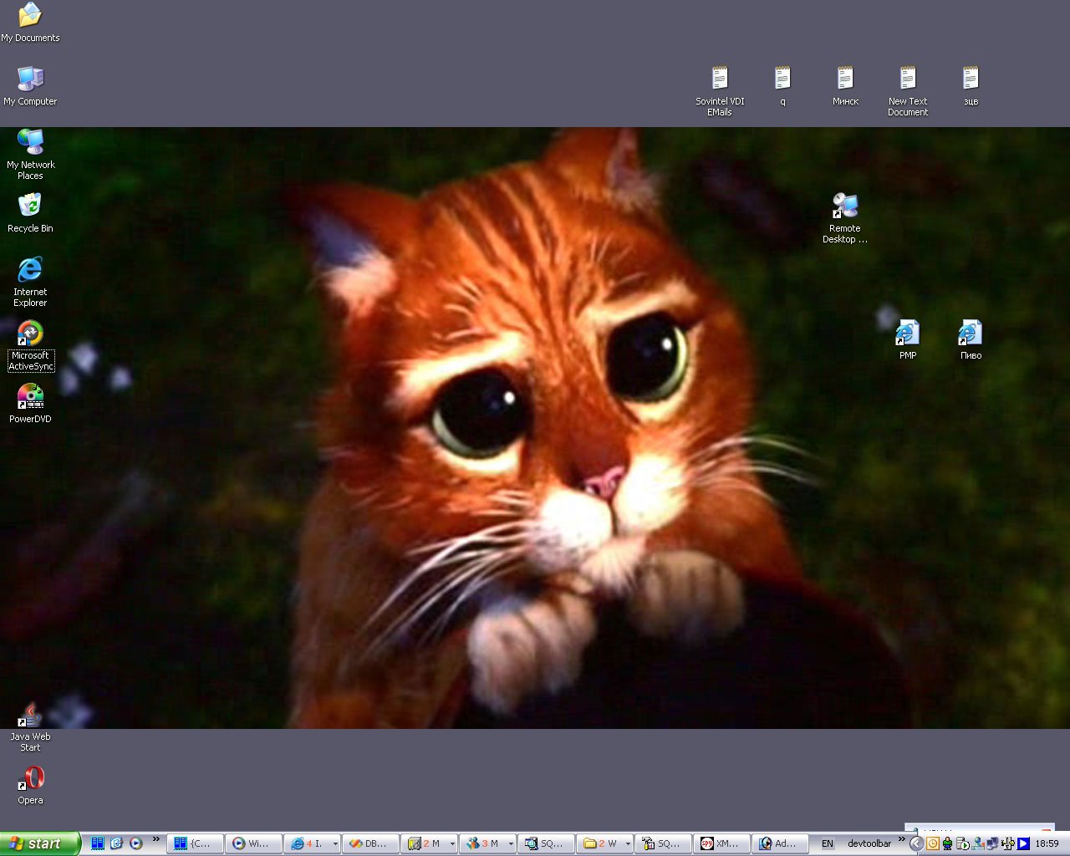Image resolution: width=1070 pixels, height=856 pixels.
Task: Click the EN language indicator
Action: [x=828, y=843]
